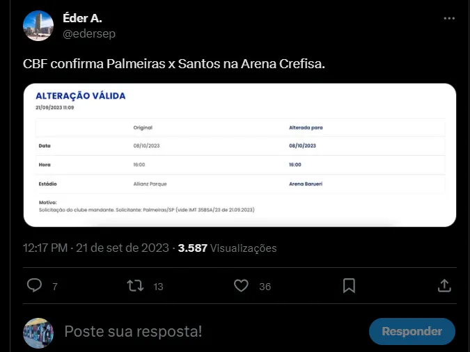Viewport: 470px width, 352px height.
Task: Click the repost arrows icon
Action: point(135,286)
